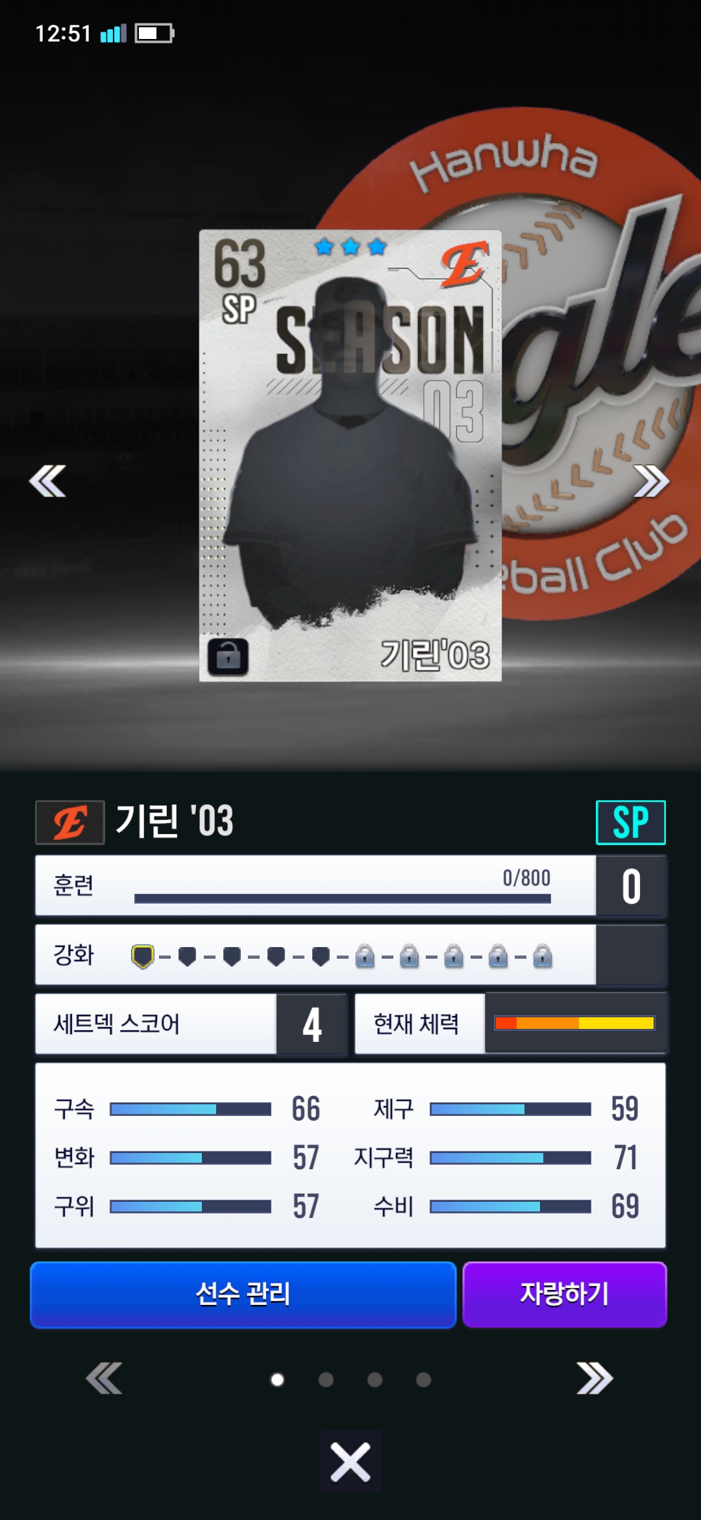Open 선수 관리 player management
Image resolution: width=701 pixels, height=1520 pixels.
click(243, 1295)
